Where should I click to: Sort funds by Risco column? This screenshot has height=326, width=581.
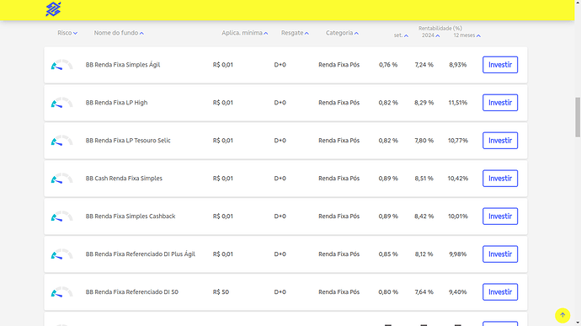click(67, 33)
